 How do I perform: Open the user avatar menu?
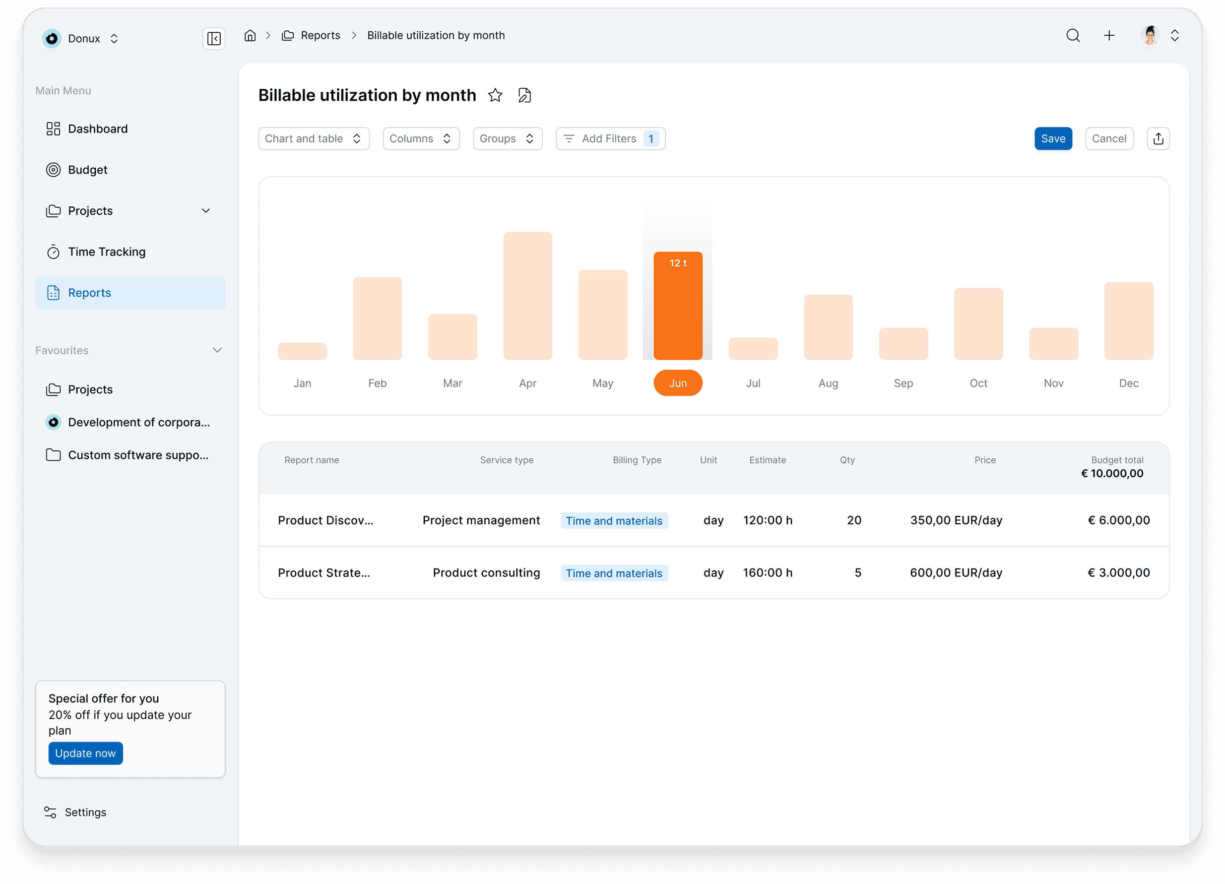(1150, 36)
